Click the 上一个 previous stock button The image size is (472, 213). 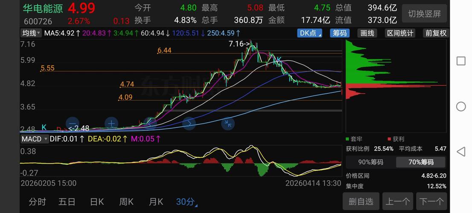pyautogui.click(x=398, y=201)
